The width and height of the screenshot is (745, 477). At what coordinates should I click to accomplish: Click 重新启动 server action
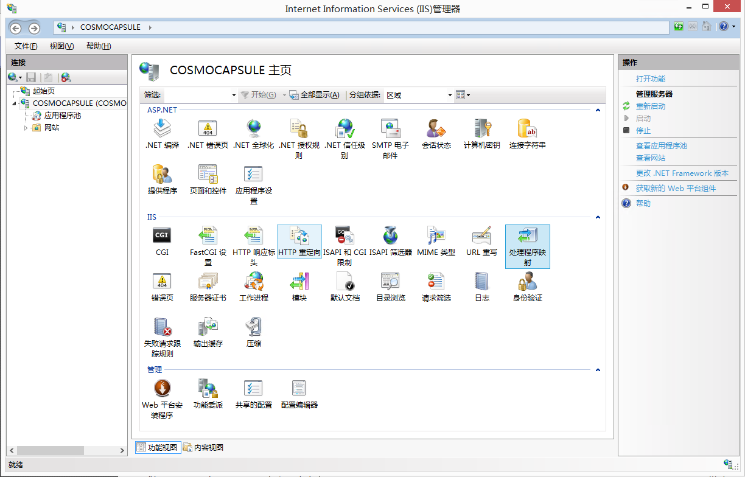651,106
